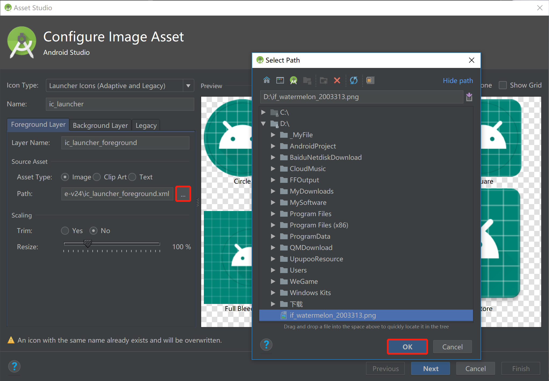
Task: Toggle show hidden files icon
Action: [x=370, y=80]
